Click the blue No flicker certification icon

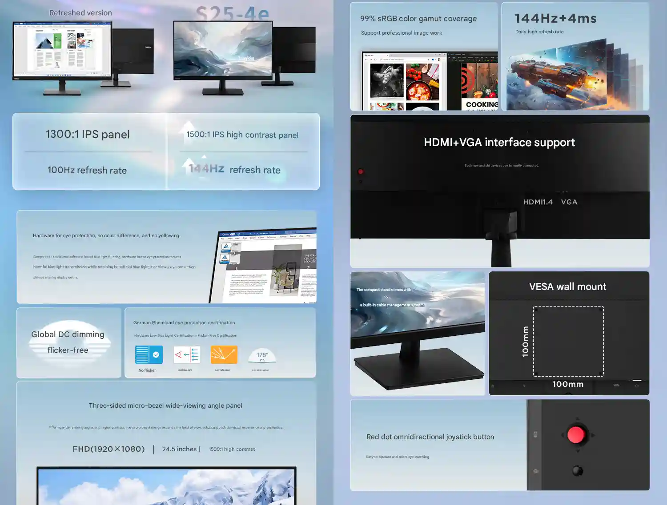pos(149,355)
